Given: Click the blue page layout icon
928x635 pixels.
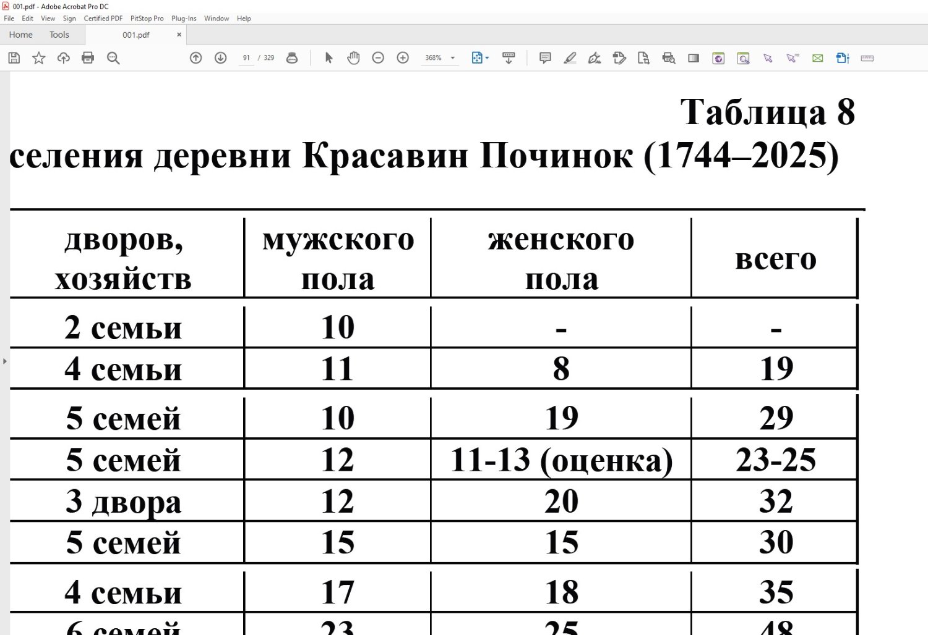Looking at the screenshot, I should pyautogui.click(x=843, y=58).
